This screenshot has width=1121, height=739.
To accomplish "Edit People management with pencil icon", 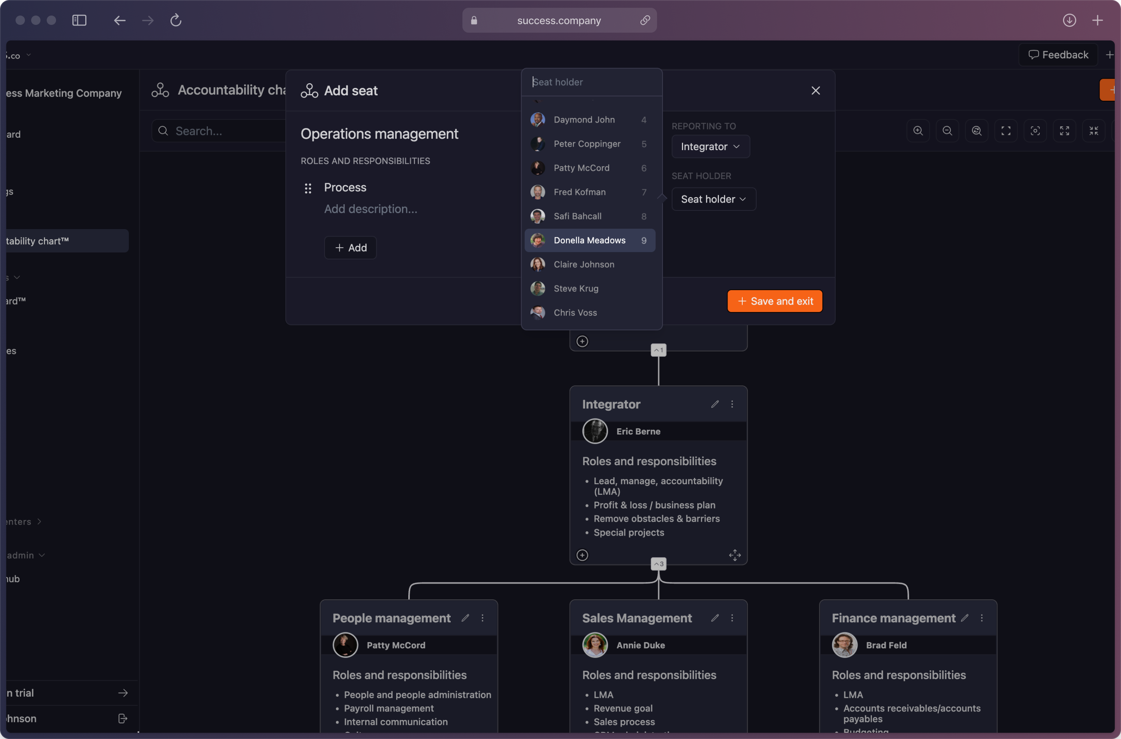I will 466,618.
